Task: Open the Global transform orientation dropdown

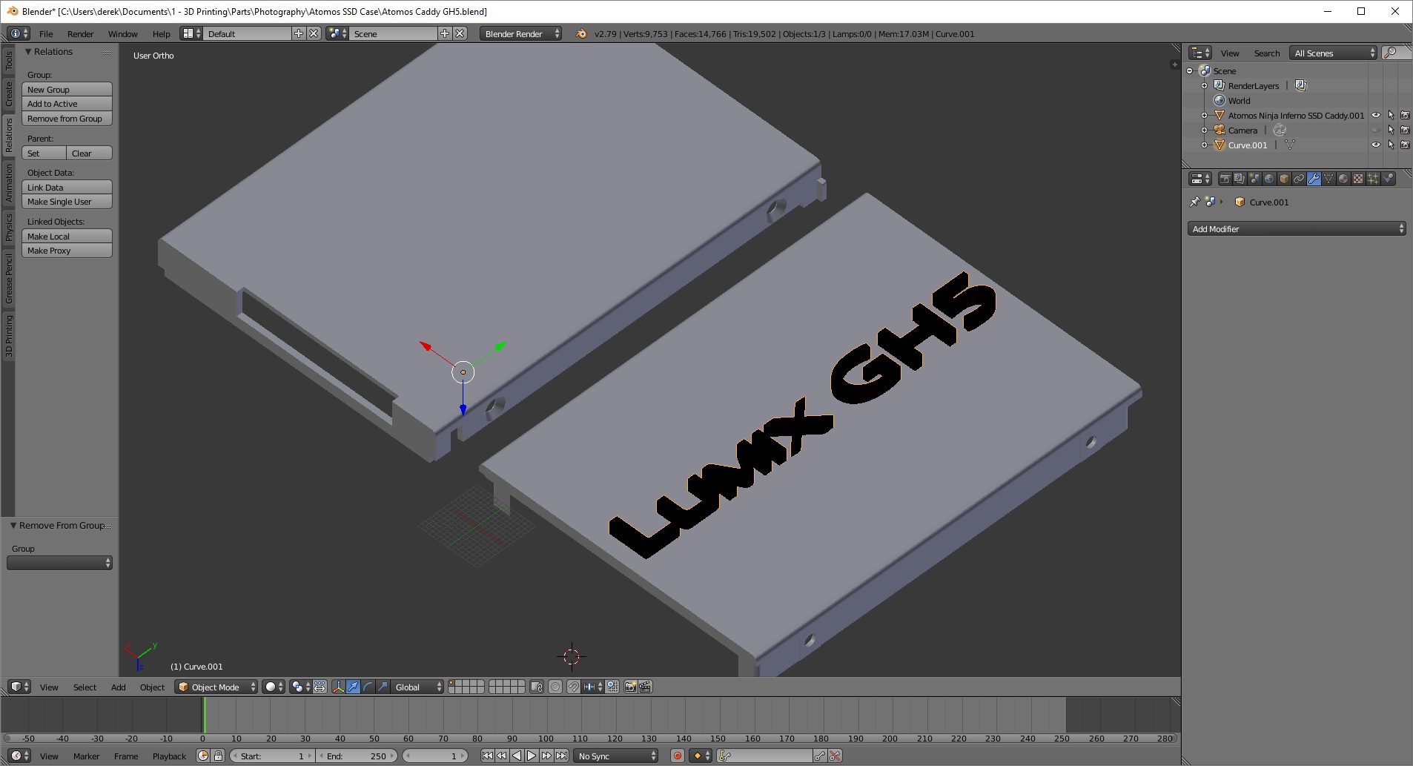Action: [x=418, y=687]
